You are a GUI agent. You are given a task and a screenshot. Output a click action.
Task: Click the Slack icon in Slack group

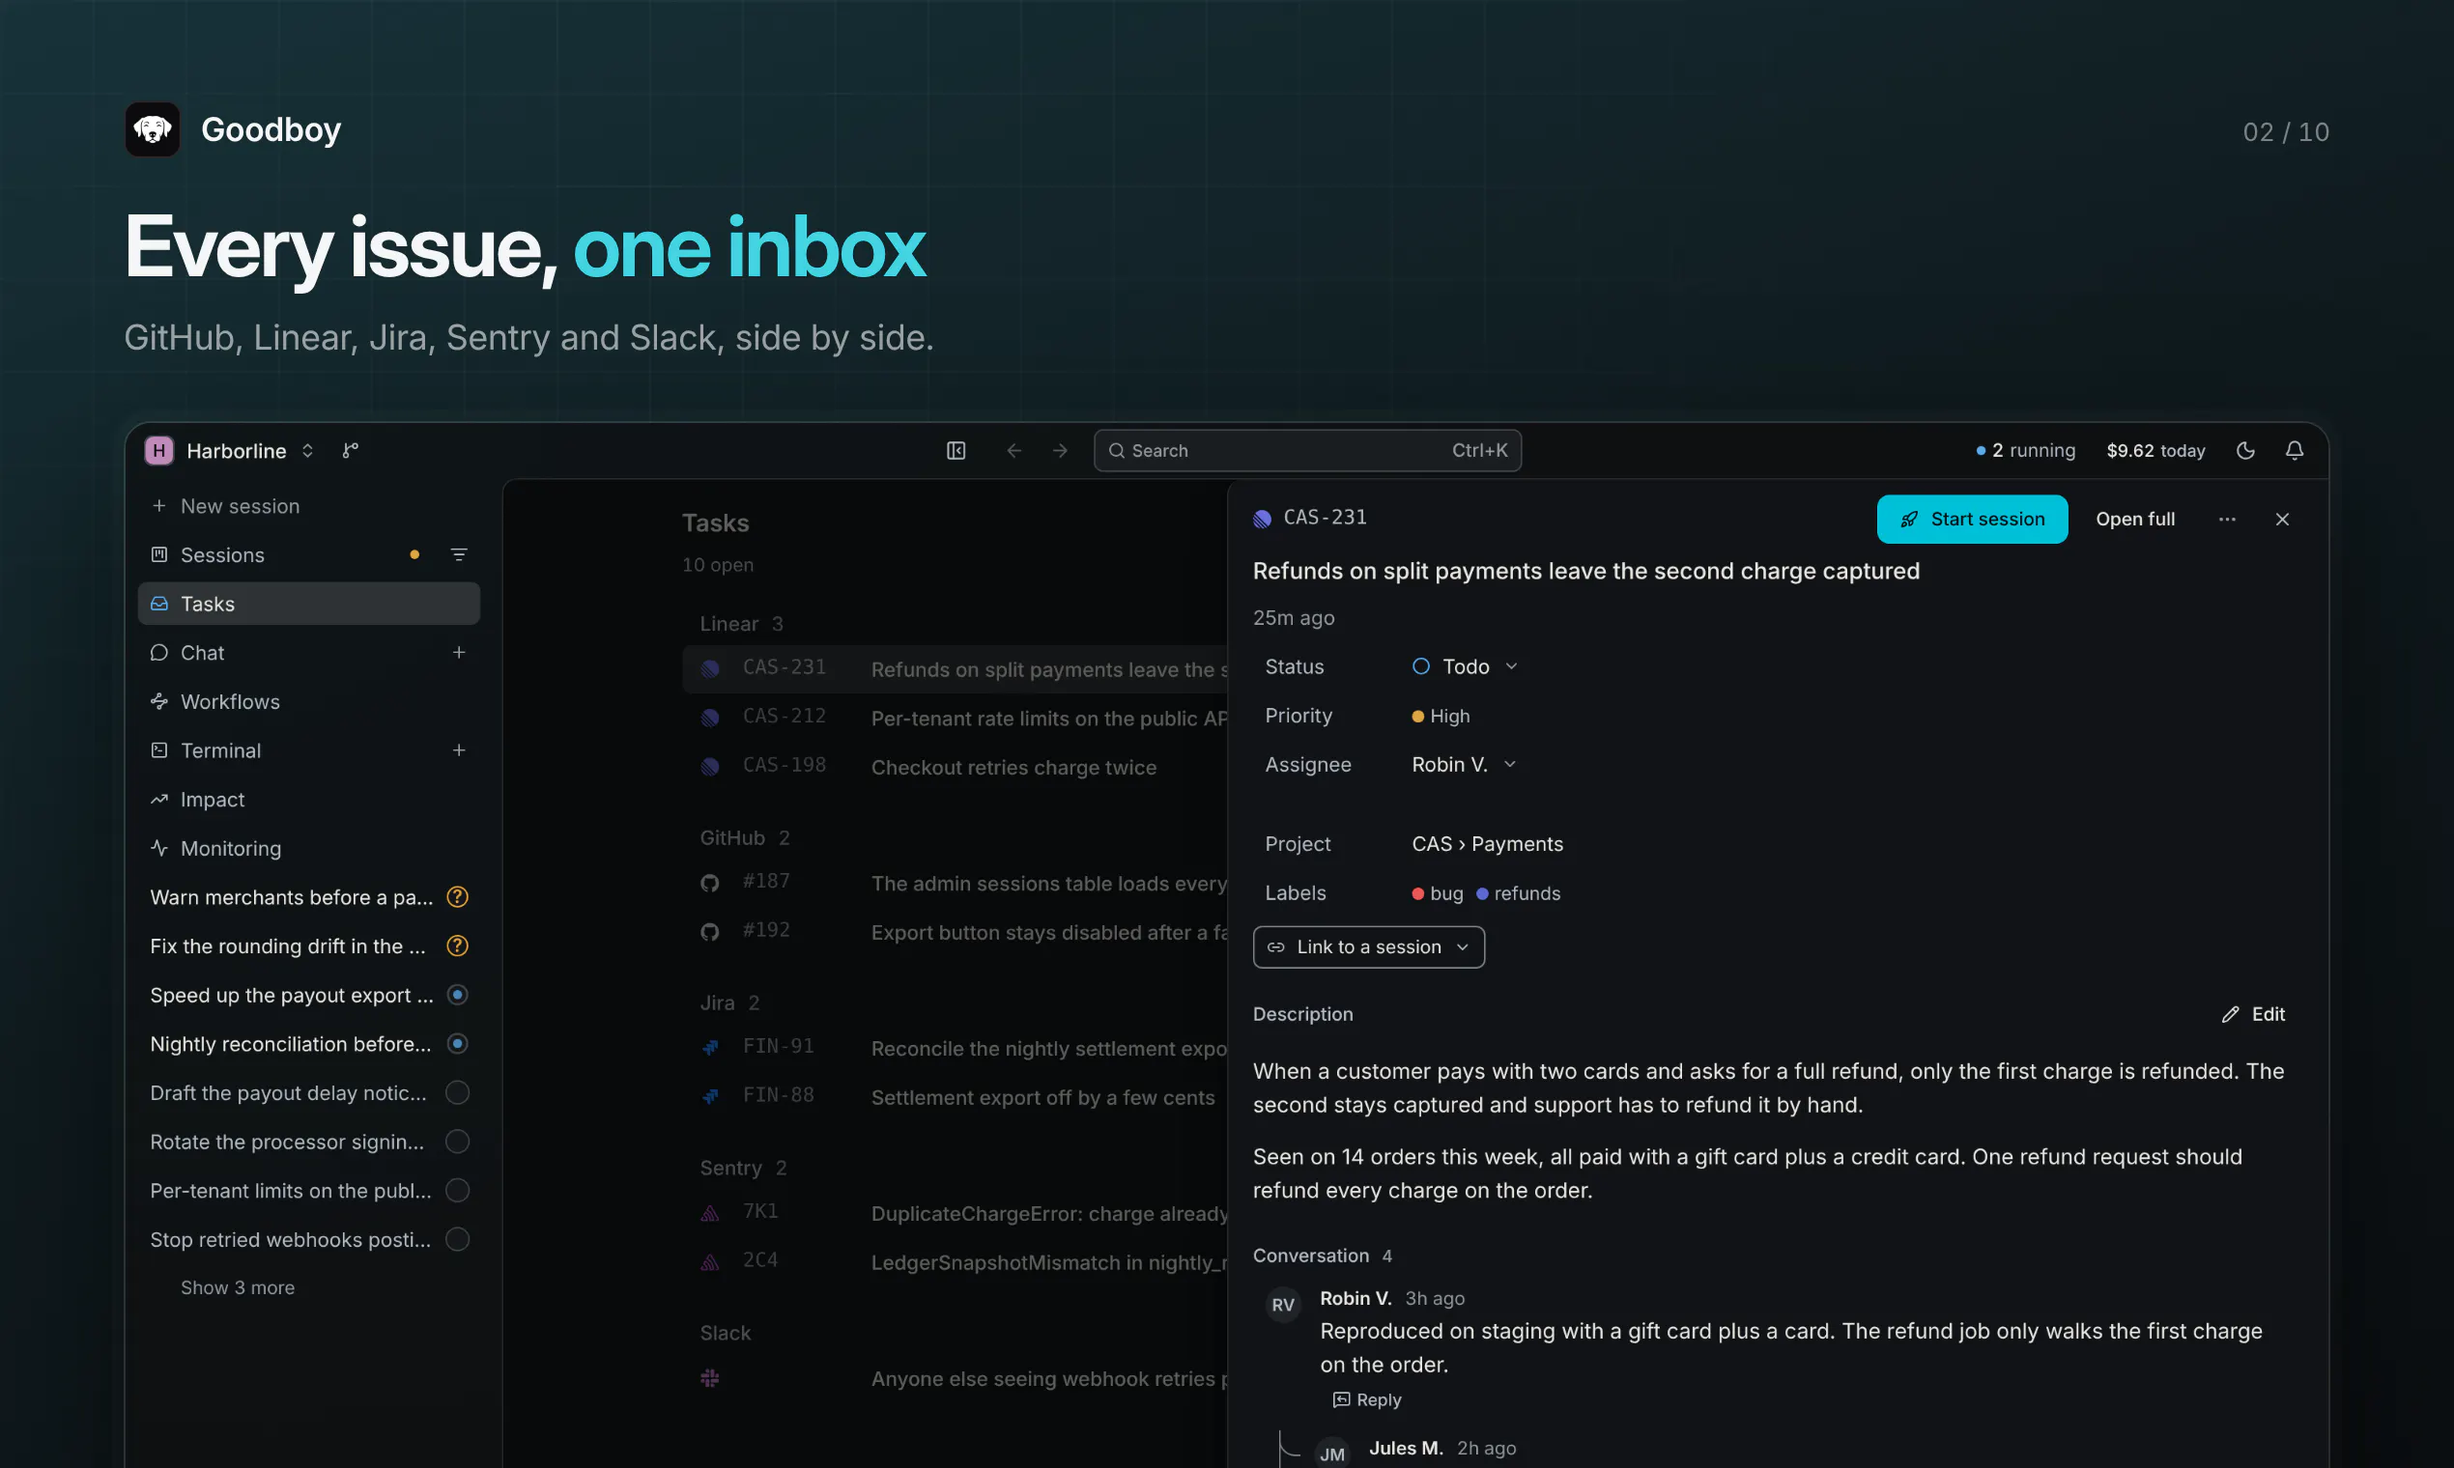709,1377
